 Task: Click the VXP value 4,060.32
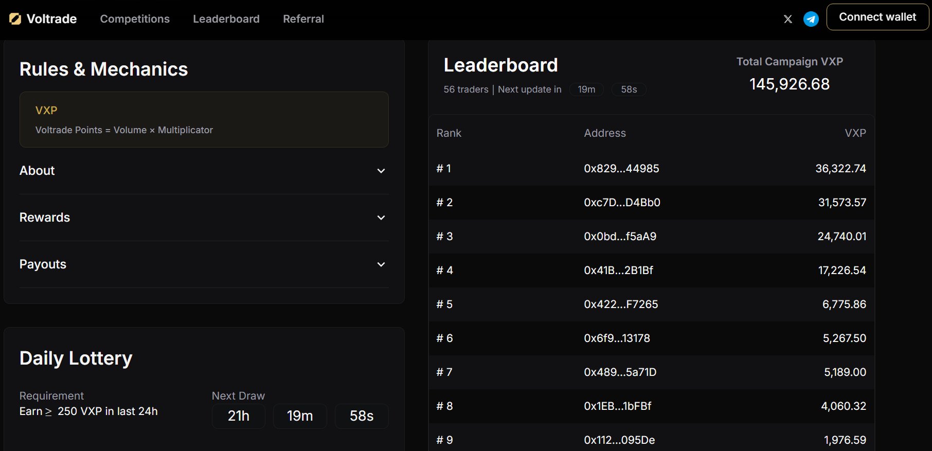844,406
